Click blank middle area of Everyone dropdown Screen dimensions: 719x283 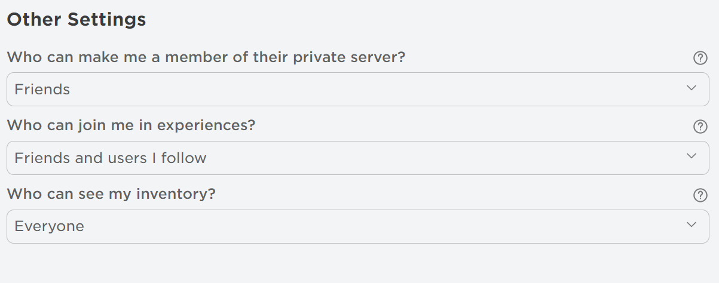point(357,227)
